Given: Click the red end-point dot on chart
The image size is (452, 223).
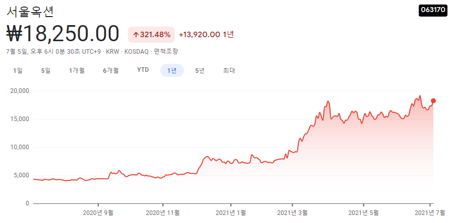Looking at the screenshot, I should [x=433, y=100].
